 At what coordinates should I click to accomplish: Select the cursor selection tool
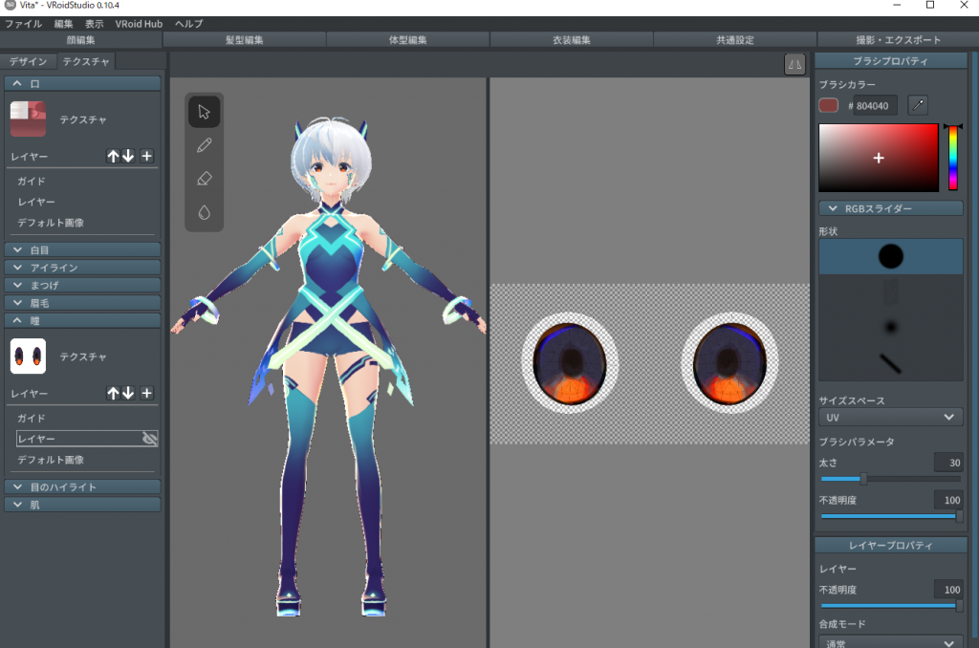click(204, 112)
